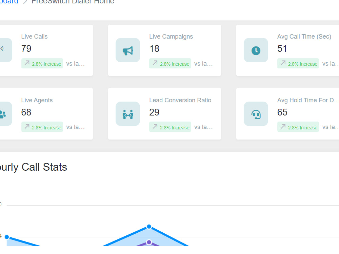Click the headset icon on Avg Hold Time card
339x254 pixels.
click(x=256, y=114)
